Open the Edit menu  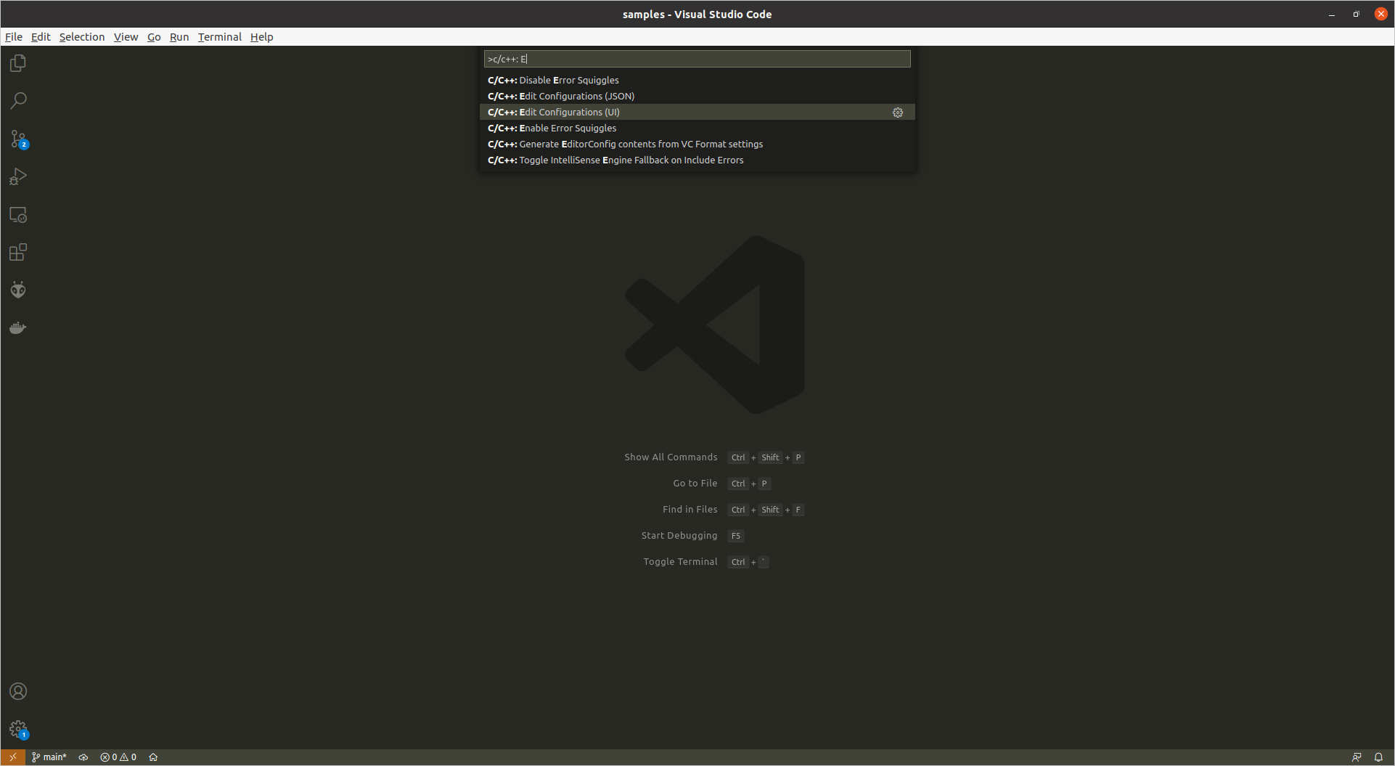41,37
